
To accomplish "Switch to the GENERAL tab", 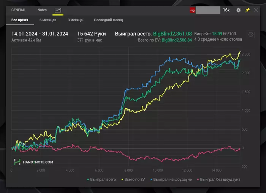I will click(19, 10).
